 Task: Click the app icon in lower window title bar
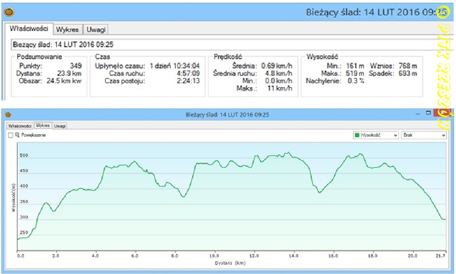(7, 115)
